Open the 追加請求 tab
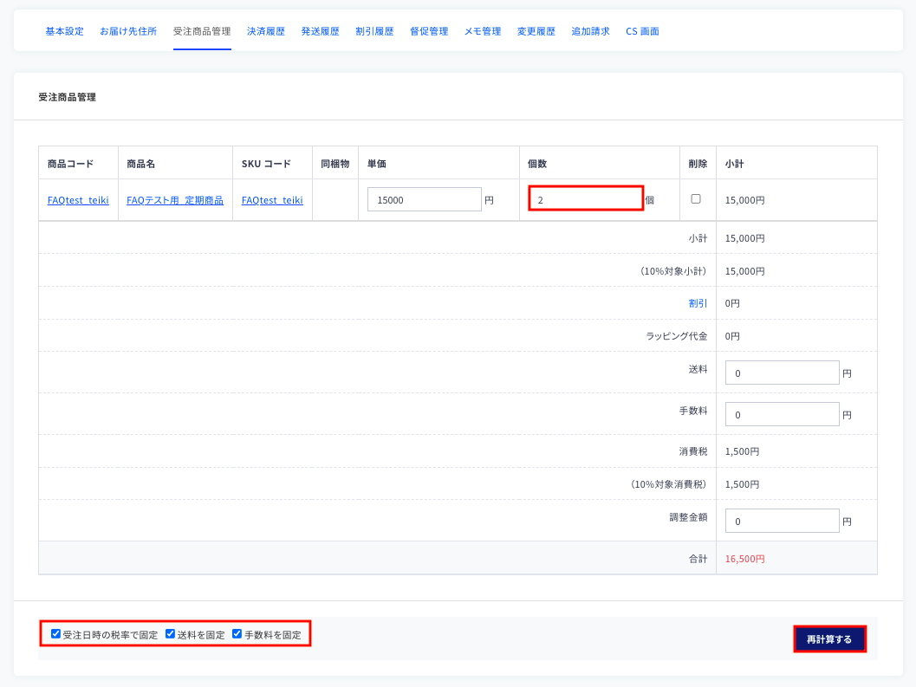 click(x=591, y=31)
